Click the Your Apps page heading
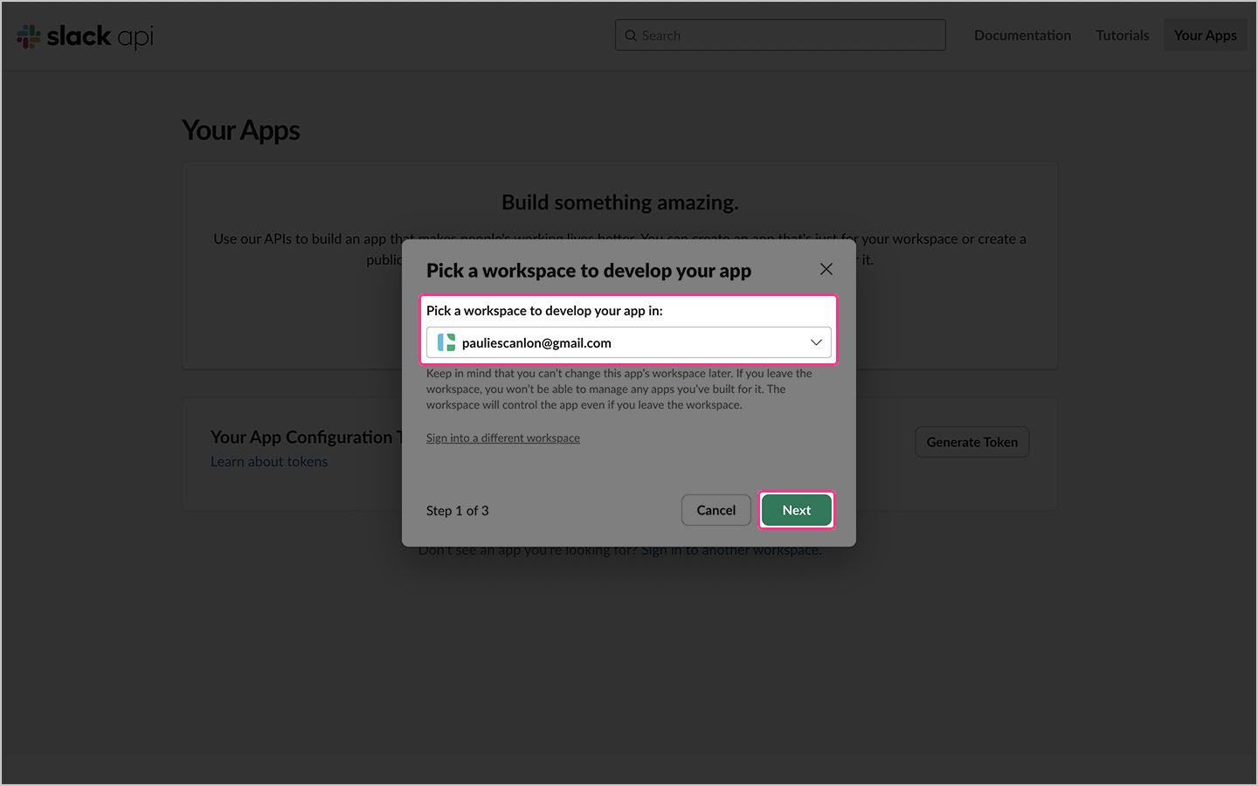The image size is (1258, 786). (240, 129)
